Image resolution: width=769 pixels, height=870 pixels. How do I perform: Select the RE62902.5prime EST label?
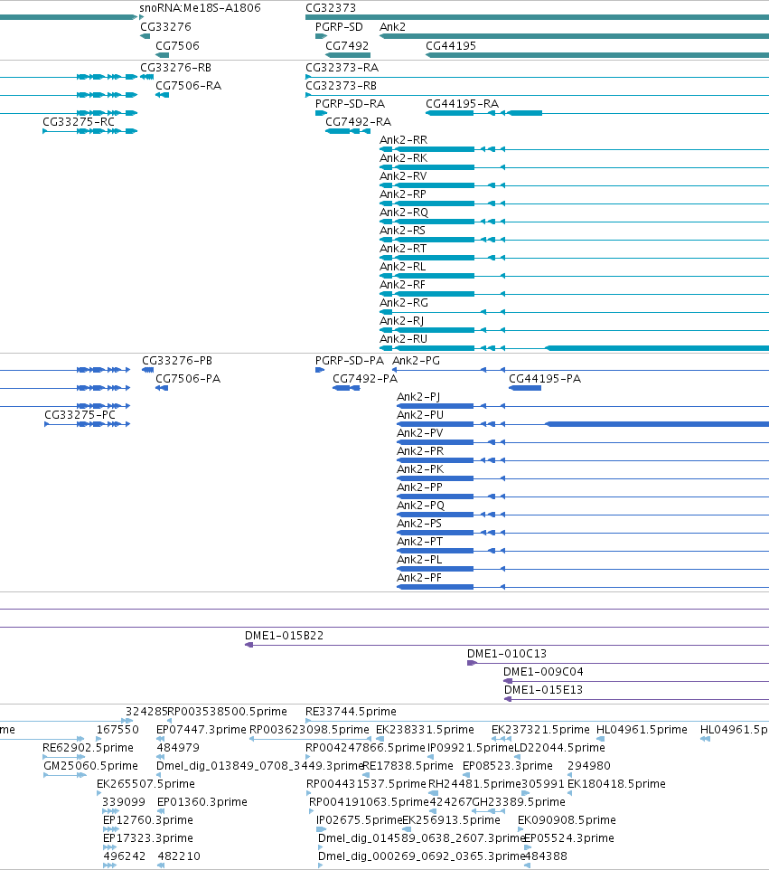(89, 747)
